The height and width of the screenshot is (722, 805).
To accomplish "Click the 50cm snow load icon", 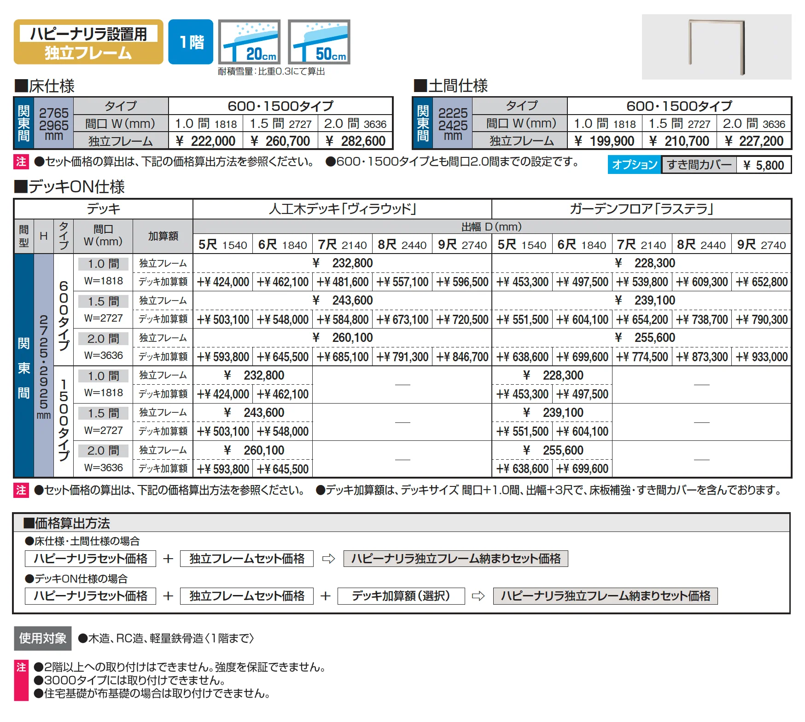I will (x=319, y=42).
